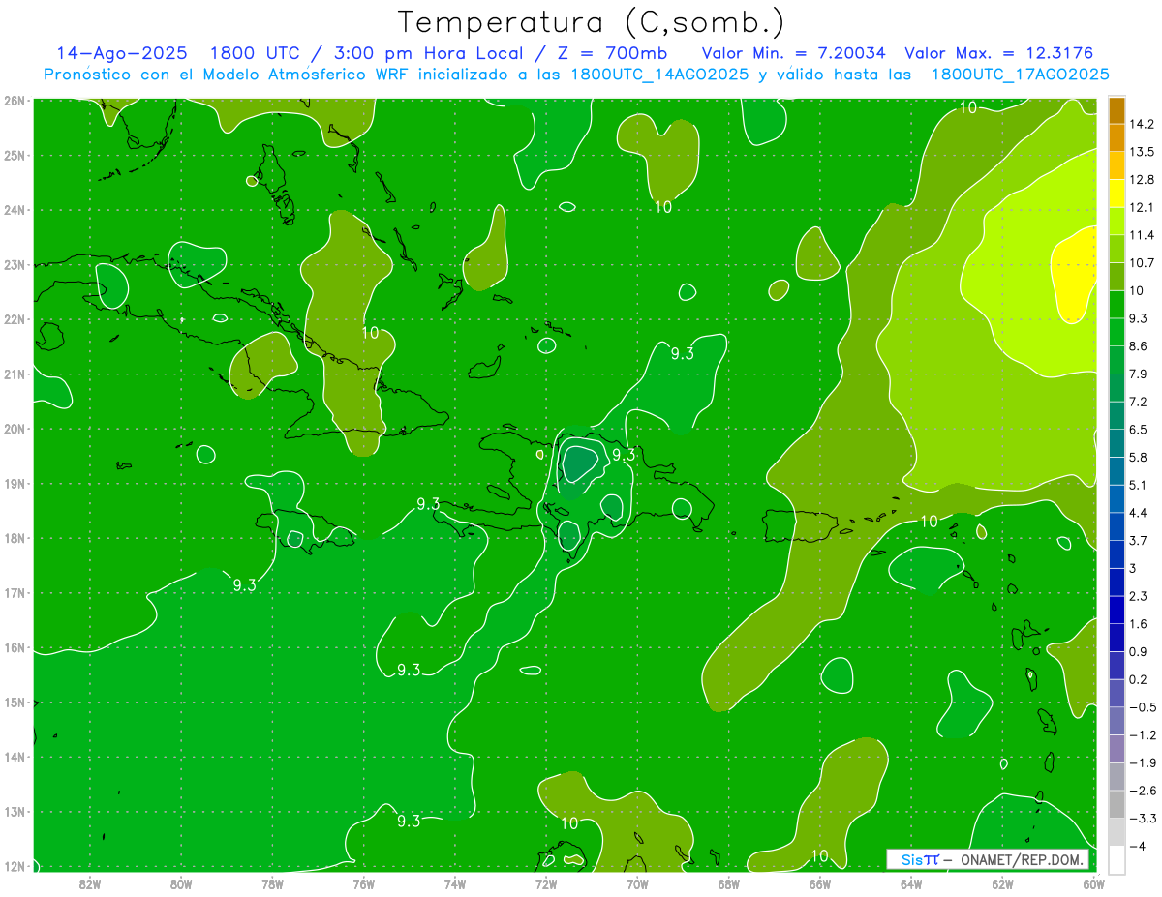Click the yellow legend swatch above 12.1

(x=1117, y=192)
